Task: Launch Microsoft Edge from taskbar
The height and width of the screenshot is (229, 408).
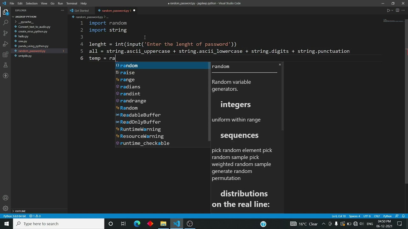Action: (x=137, y=224)
